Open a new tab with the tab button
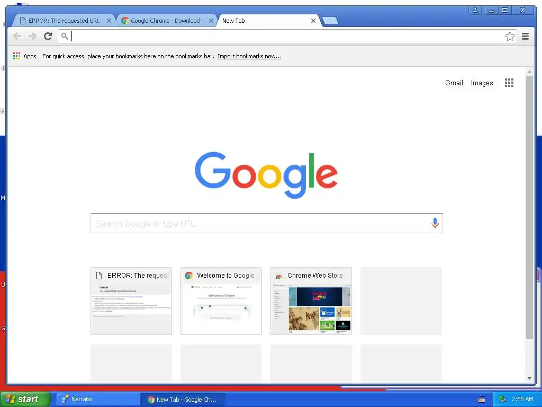 click(330, 21)
